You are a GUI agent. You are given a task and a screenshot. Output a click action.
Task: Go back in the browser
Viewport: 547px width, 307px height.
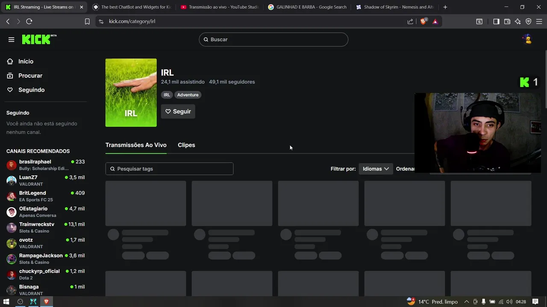click(x=8, y=21)
